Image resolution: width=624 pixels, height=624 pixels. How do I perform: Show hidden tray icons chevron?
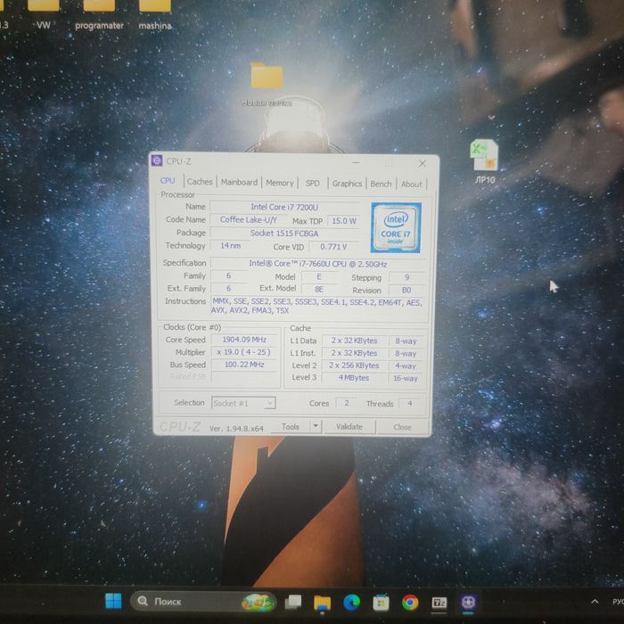(595, 602)
